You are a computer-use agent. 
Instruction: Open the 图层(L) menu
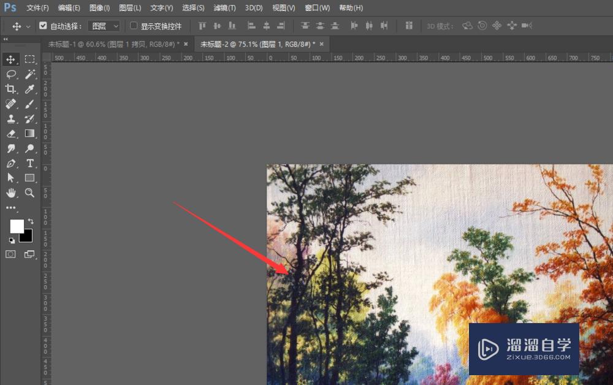click(130, 8)
